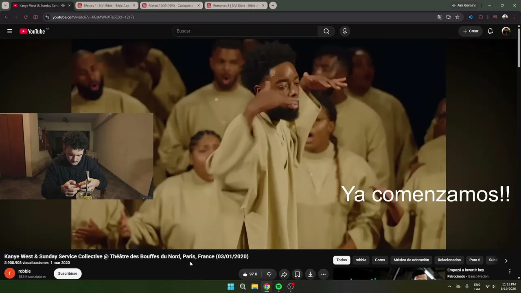Image resolution: width=521 pixels, height=293 pixels.
Task: Go to YouTube home via the logo
Action: tap(32, 31)
